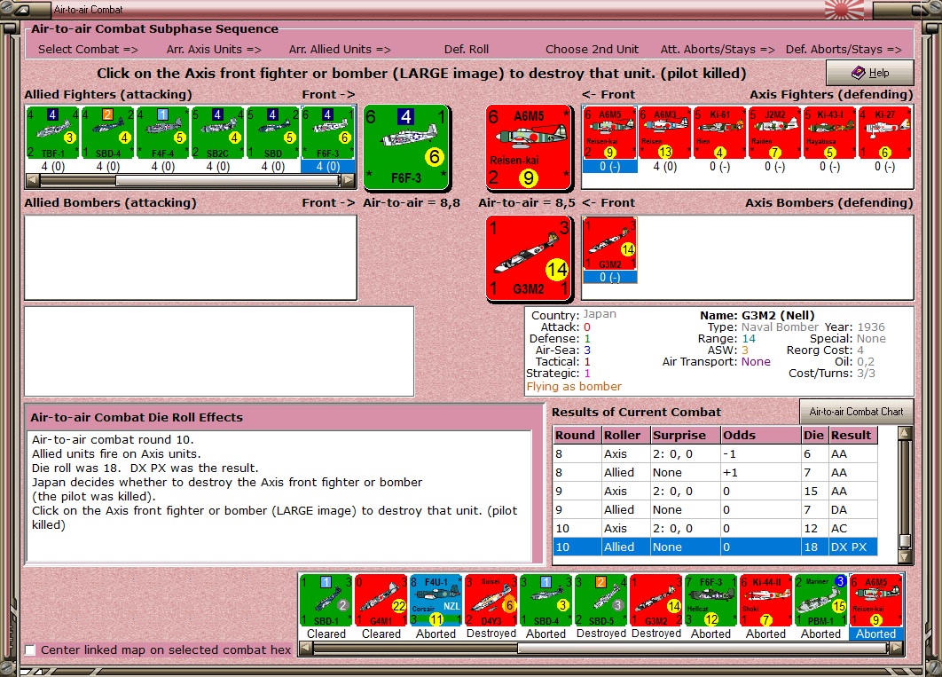Click the Allied Fighters horizontal scrollbar thumb
The image size is (942, 677).
229,179
